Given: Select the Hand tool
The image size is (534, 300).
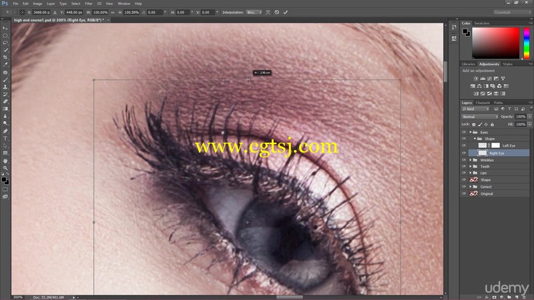Looking at the screenshot, I should pyautogui.click(x=5, y=161).
